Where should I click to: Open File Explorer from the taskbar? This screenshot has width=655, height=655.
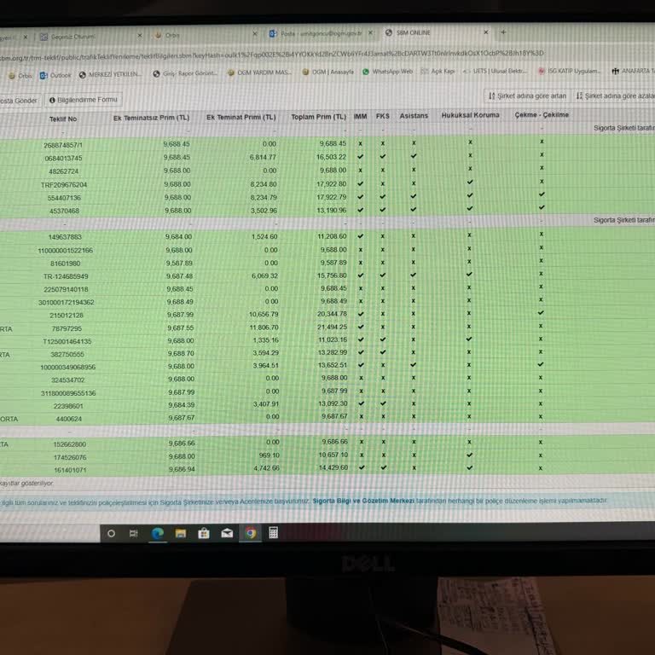pos(181,533)
